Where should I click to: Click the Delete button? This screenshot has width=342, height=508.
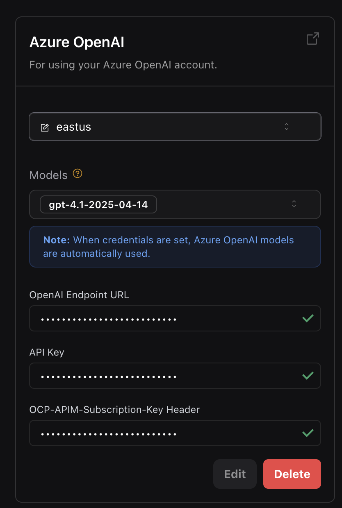pyautogui.click(x=292, y=474)
